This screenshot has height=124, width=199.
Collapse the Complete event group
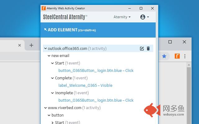[52, 78]
